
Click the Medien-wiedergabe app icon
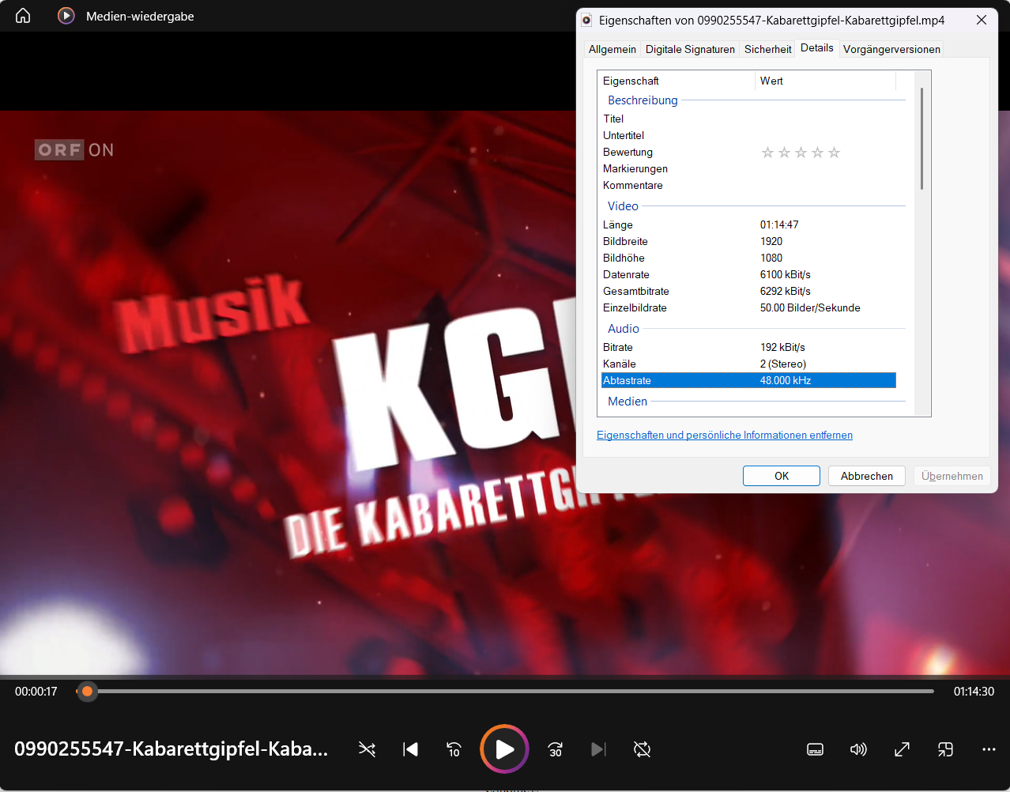pyautogui.click(x=66, y=16)
